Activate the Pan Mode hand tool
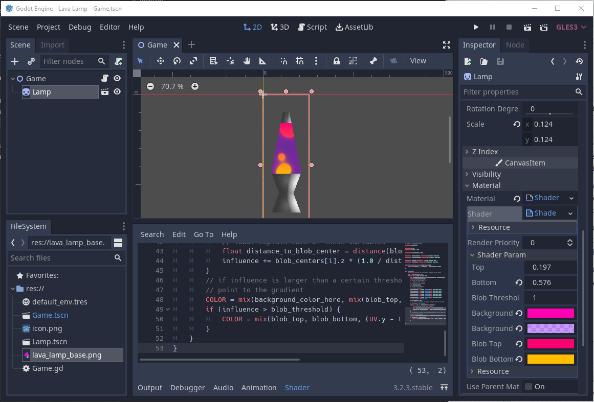Viewport: 594px width, 402px height. tap(246, 61)
